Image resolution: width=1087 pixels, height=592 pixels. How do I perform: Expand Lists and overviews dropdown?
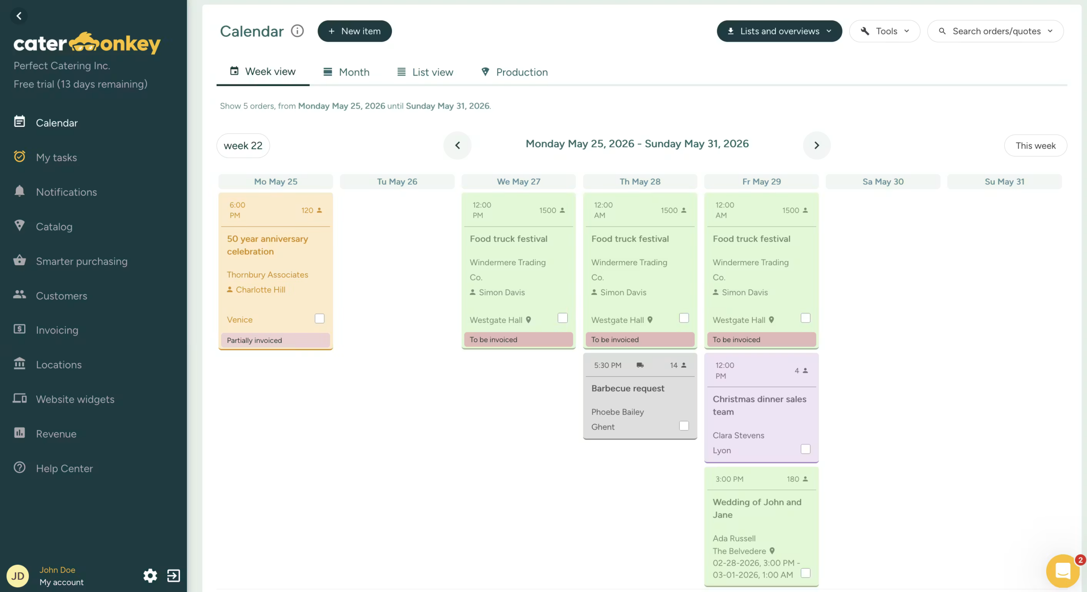pyautogui.click(x=779, y=31)
